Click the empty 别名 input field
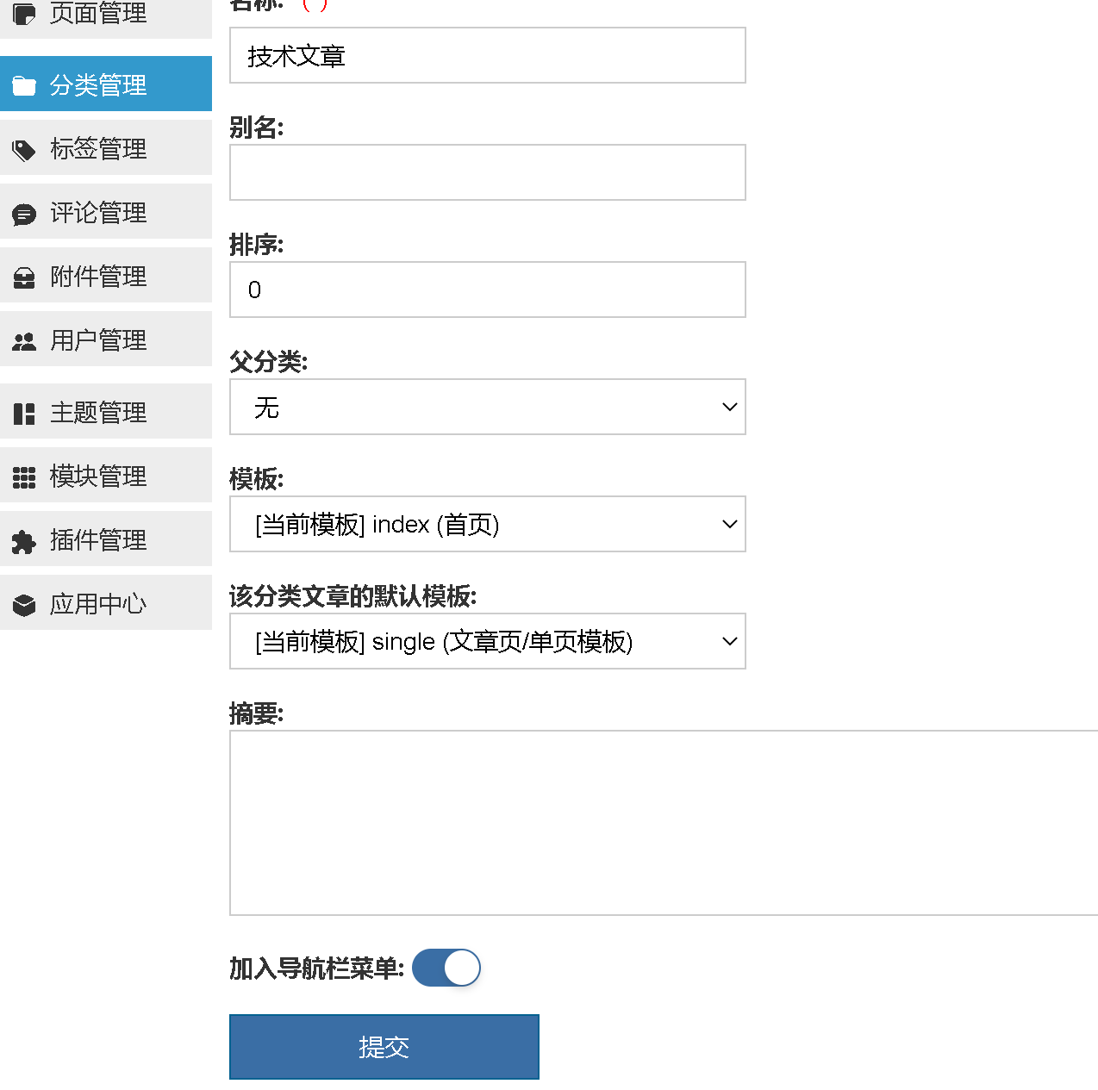Image resolution: width=1098 pixels, height=1090 pixels. (488, 172)
